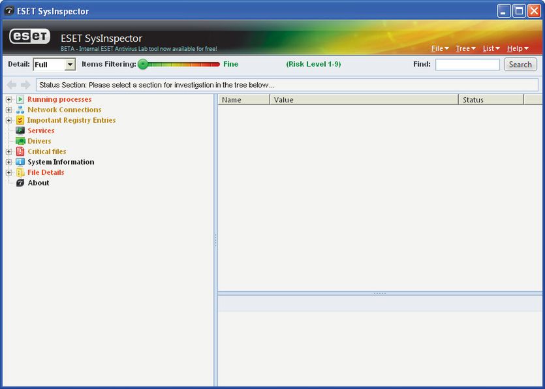
Task: Click the Network Connections icon
Action: tap(20, 110)
